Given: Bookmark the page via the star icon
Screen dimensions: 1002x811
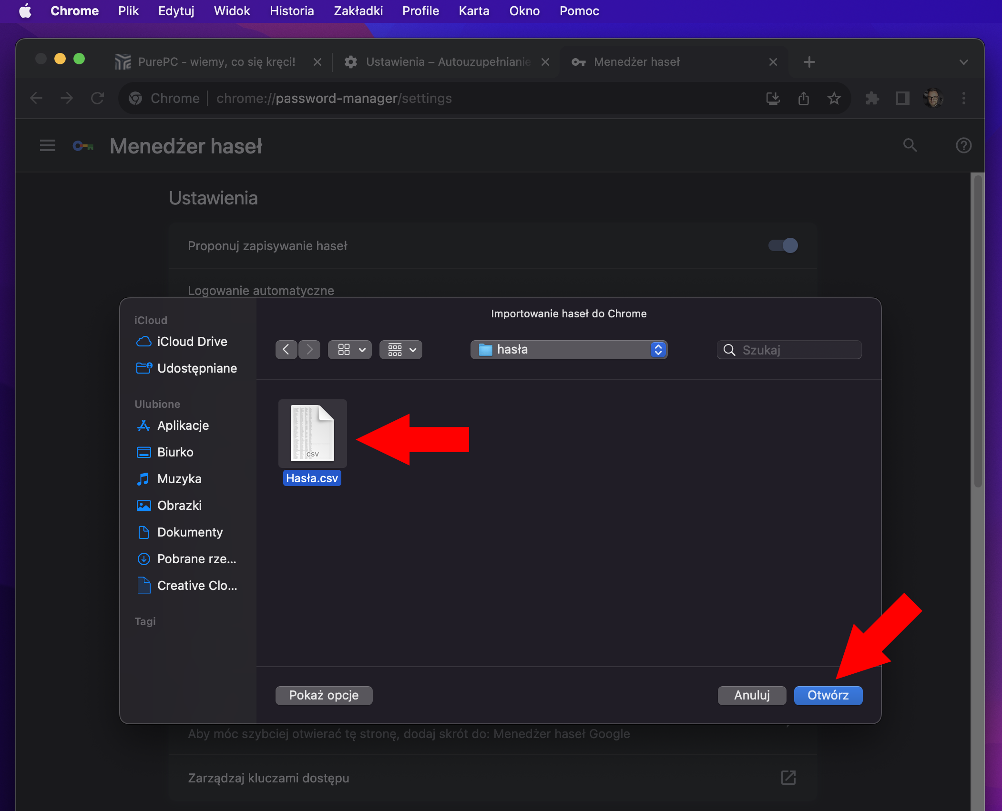Looking at the screenshot, I should point(834,98).
